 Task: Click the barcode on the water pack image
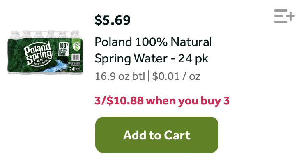[x=76, y=58]
